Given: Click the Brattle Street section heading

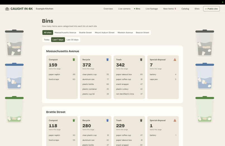Looking at the screenshot, I should (56, 112).
